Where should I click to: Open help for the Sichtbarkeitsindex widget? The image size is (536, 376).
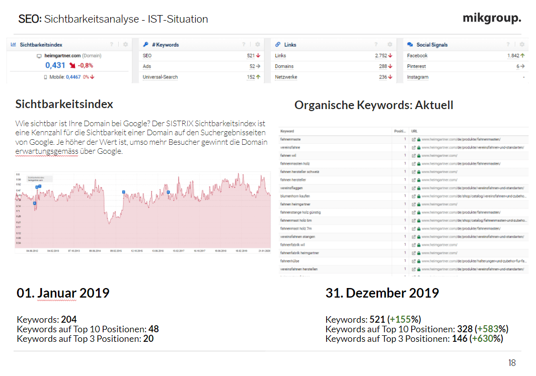point(111,44)
